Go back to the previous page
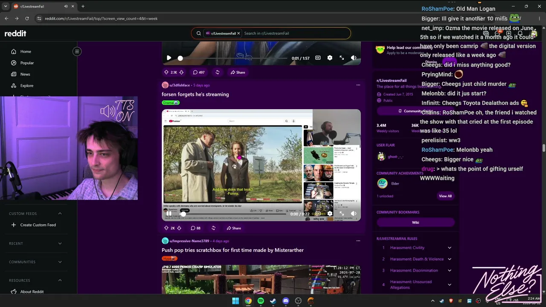 tap(6, 18)
